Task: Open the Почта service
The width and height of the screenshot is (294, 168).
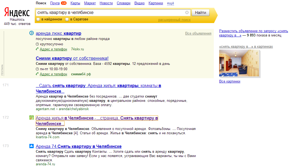Action: [55, 3]
